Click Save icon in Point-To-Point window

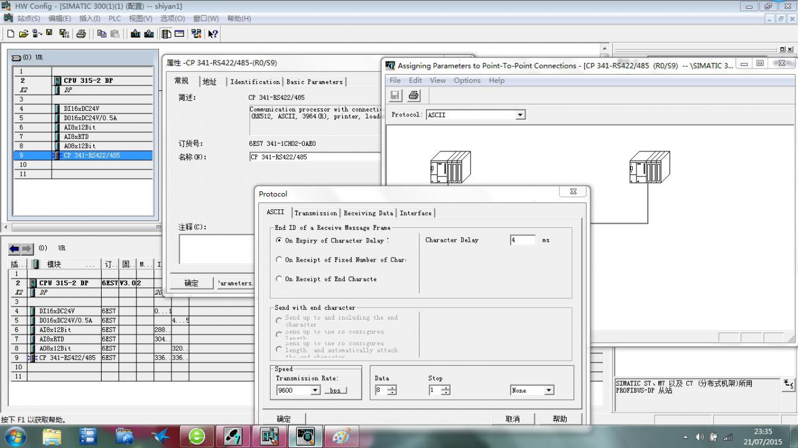[x=395, y=95]
